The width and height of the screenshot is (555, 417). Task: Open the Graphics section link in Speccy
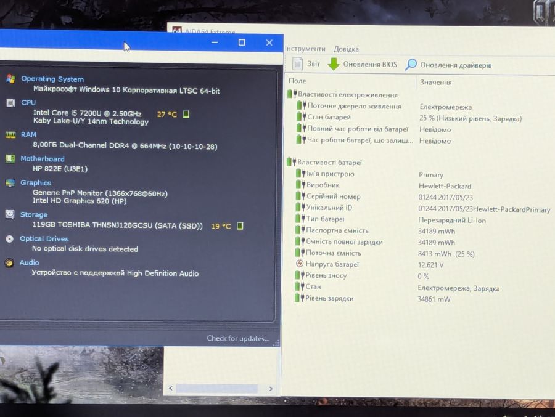point(36,182)
